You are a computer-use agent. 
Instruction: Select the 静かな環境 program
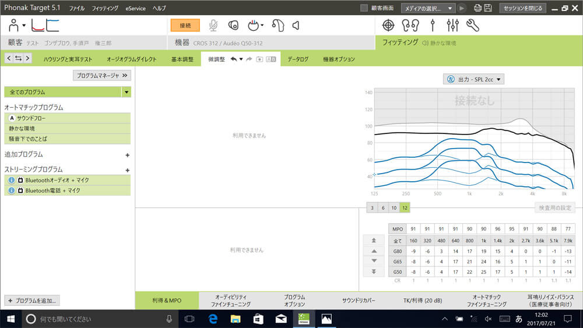(67, 128)
